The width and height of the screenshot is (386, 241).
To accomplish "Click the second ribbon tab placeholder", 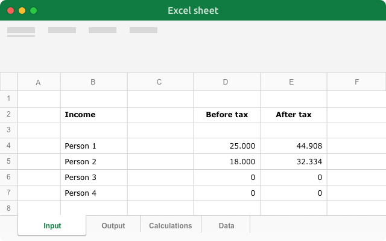I will [62, 30].
